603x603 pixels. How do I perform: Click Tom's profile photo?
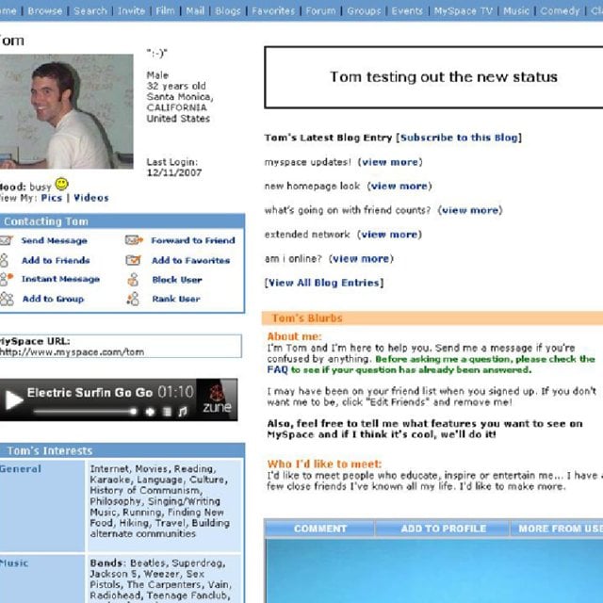coord(67,111)
